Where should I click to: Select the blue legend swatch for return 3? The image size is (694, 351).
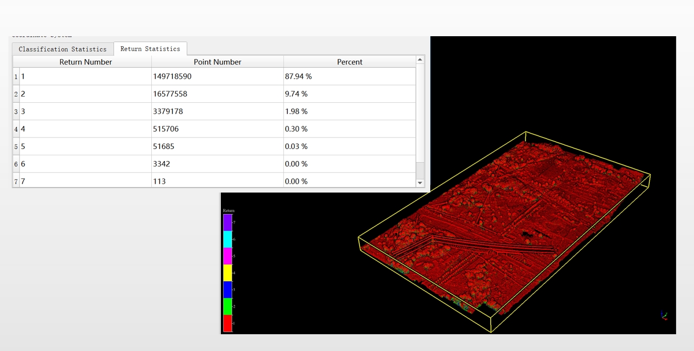[228, 290]
